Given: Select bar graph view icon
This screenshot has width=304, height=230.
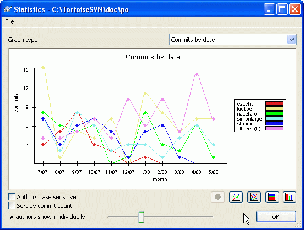Looking at the screenshot, I should tap(289, 197).
